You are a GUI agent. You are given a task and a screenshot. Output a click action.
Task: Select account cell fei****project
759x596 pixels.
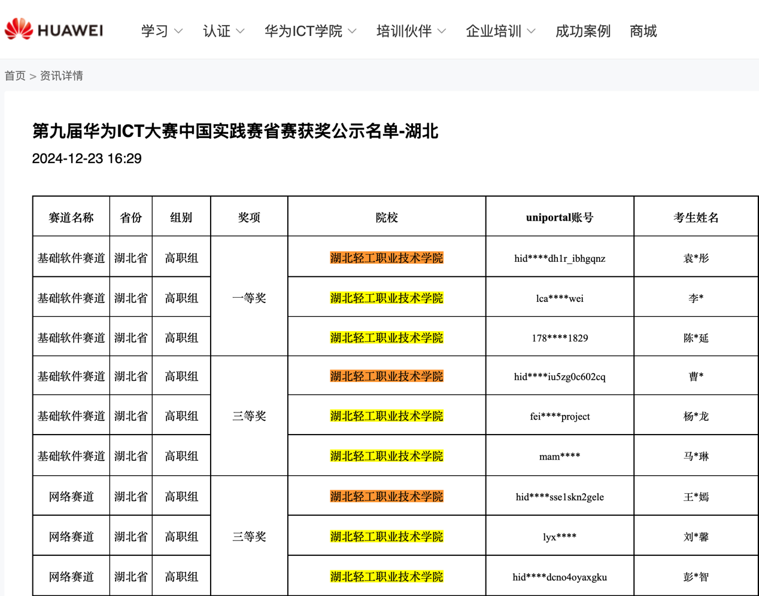pyautogui.click(x=559, y=416)
